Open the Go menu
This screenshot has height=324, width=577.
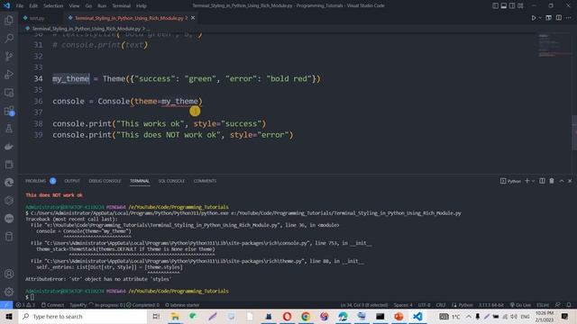tap(88, 6)
